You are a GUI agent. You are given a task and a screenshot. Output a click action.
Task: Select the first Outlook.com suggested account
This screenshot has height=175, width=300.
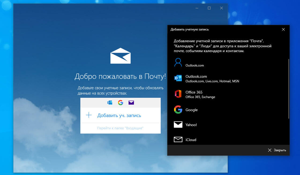coord(228,63)
